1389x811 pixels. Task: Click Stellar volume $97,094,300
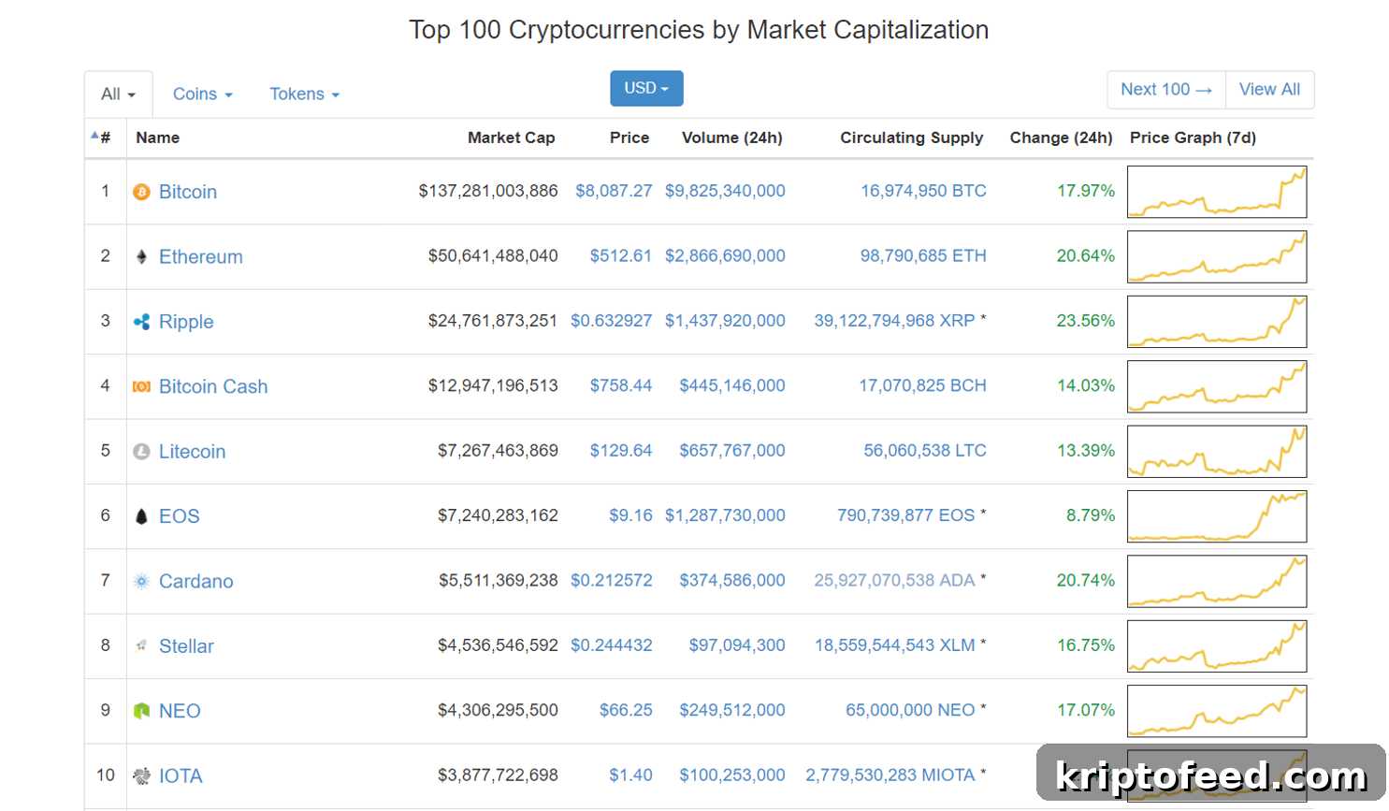coord(737,644)
